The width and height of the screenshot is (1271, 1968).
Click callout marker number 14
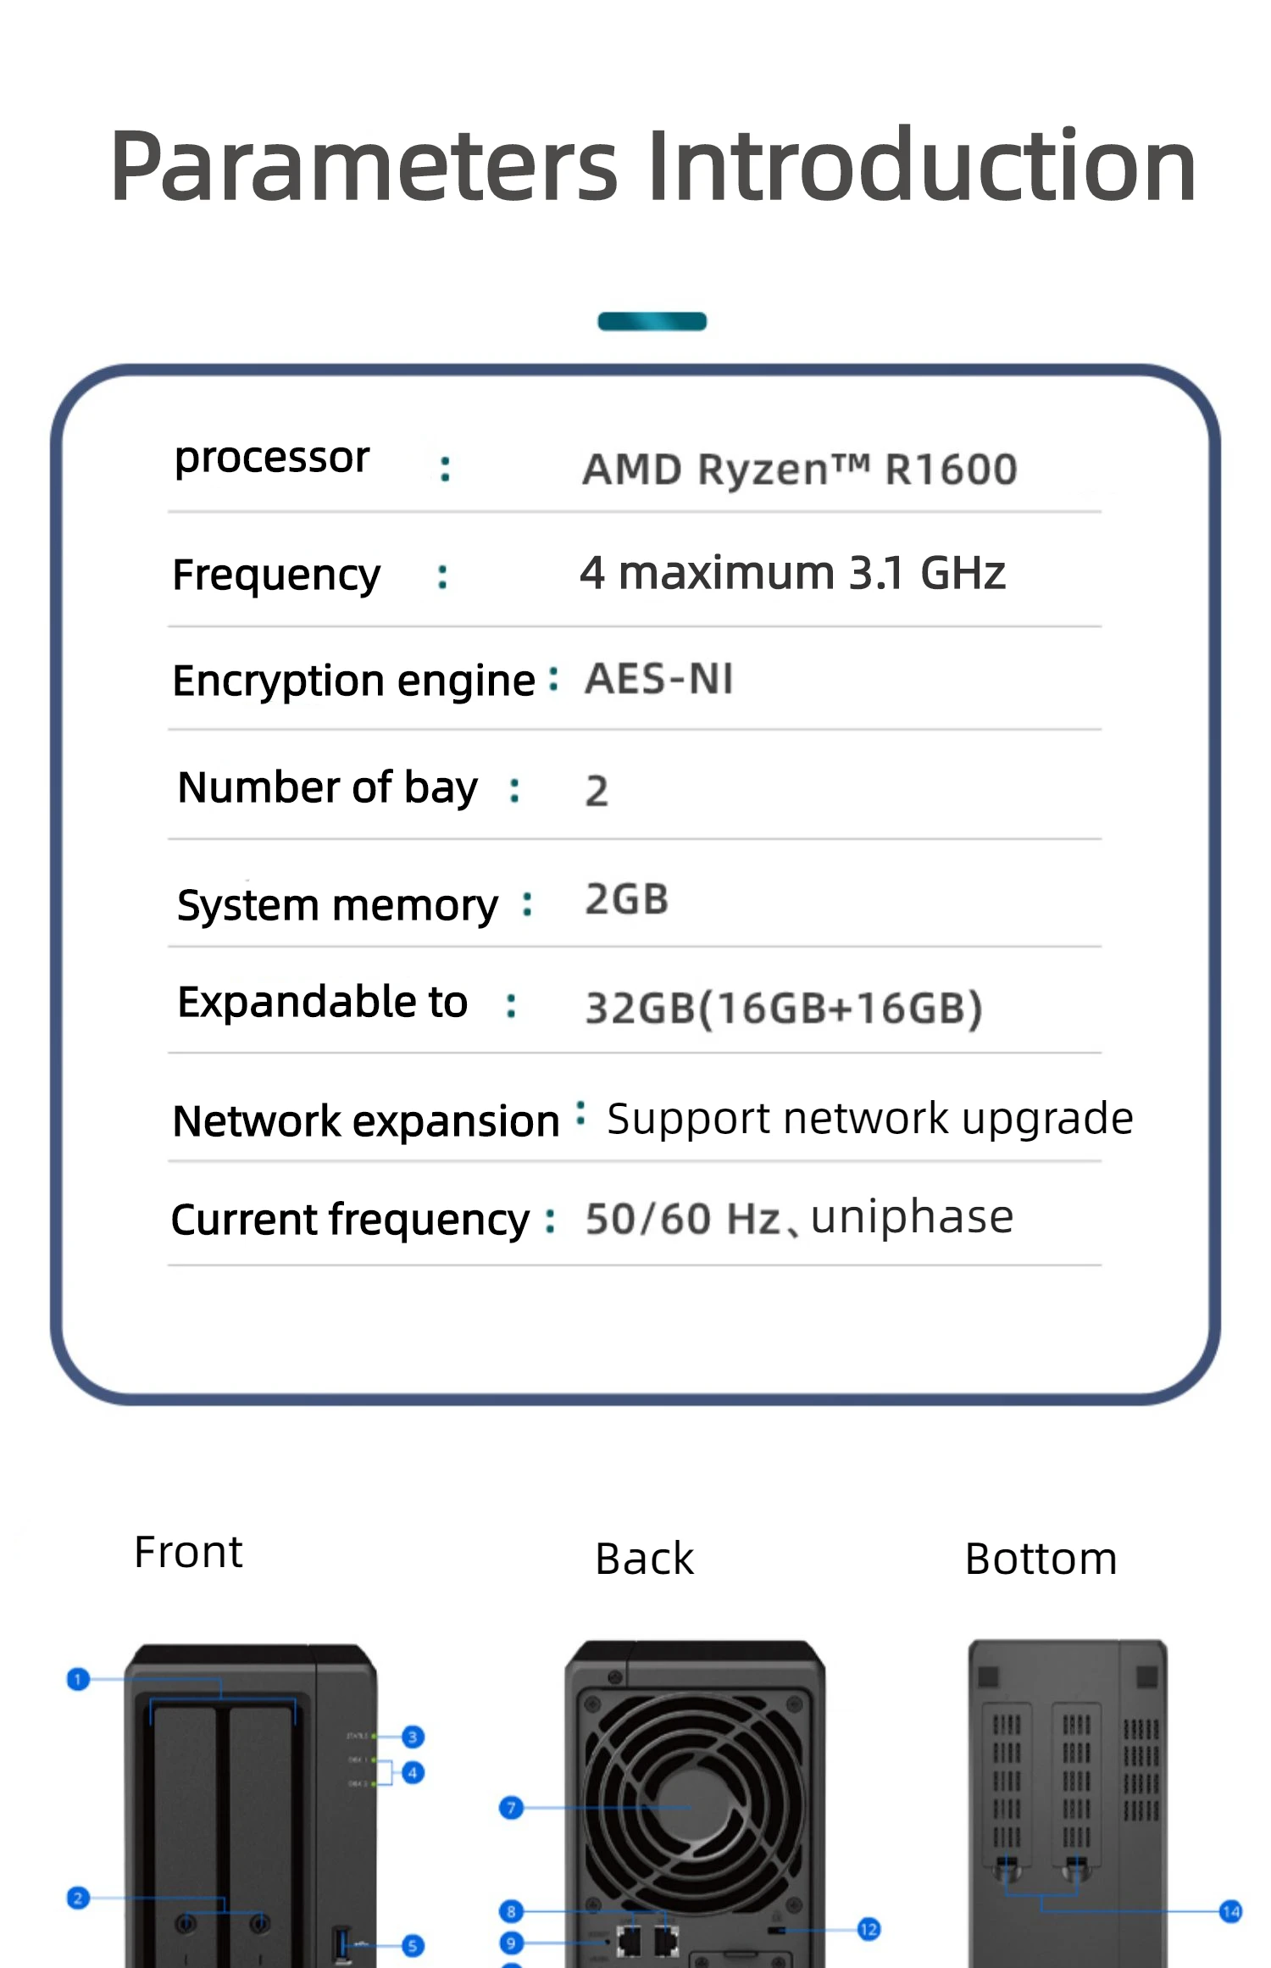click(x=1230, y=1911)
